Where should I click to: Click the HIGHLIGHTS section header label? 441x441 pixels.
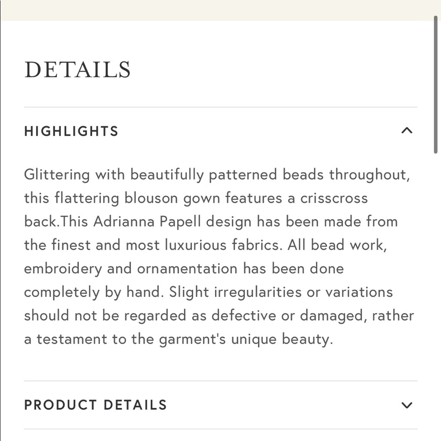pyautogui.click(x=71, y=131)
